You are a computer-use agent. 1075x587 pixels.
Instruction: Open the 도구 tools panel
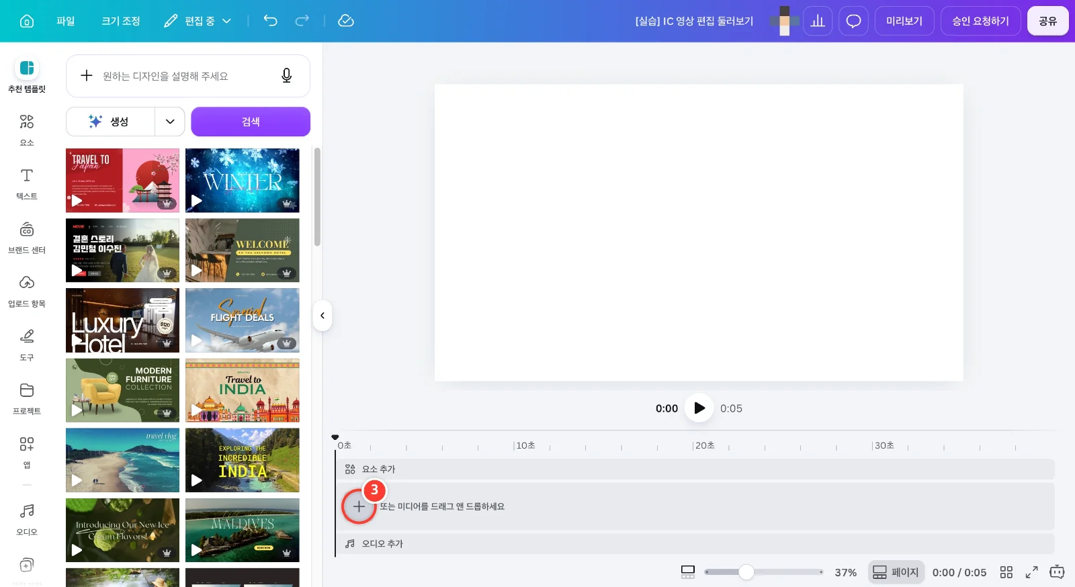click(x=27, y=345)
